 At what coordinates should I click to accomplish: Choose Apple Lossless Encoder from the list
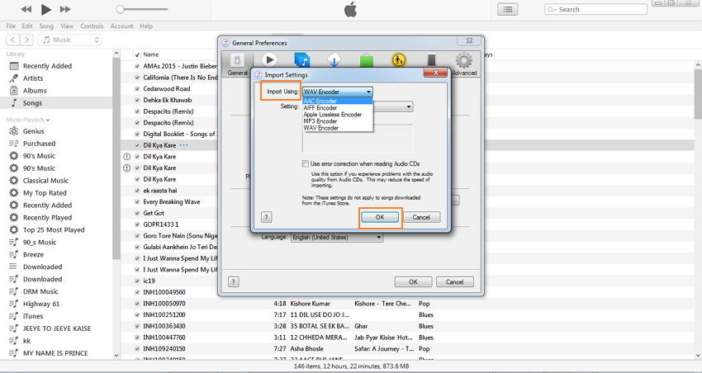click(338, 115)
